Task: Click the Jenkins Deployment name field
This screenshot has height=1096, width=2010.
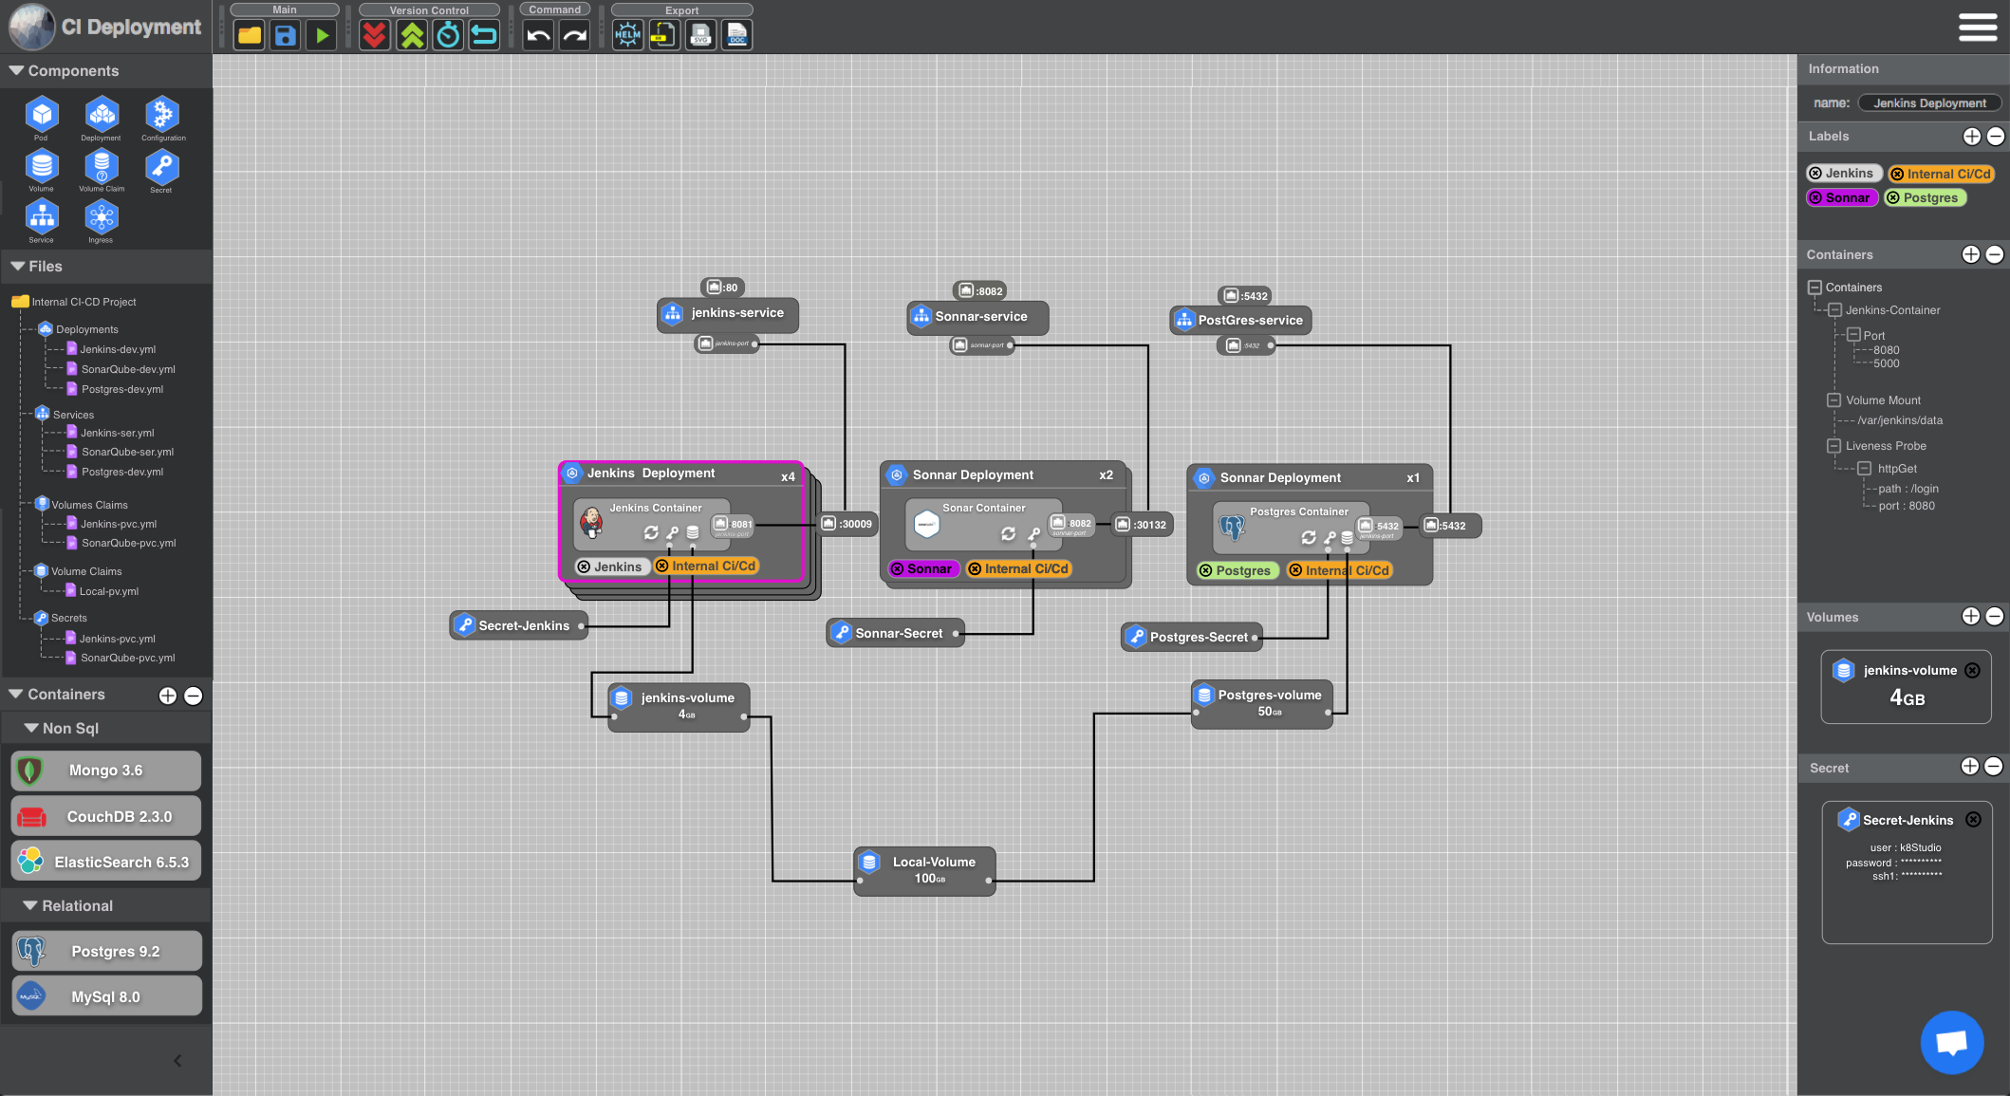Action: click(1929, 103)
